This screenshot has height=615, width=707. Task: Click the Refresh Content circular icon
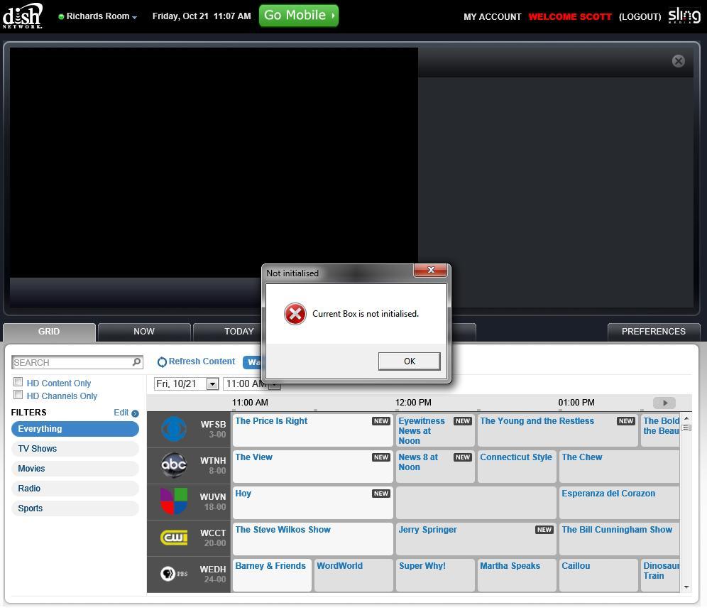tap(162, 362)
